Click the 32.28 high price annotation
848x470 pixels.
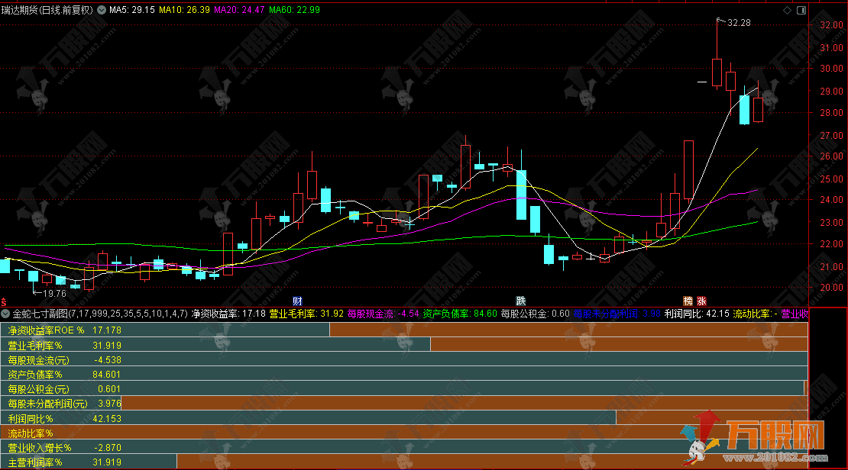tap(738, 23)
